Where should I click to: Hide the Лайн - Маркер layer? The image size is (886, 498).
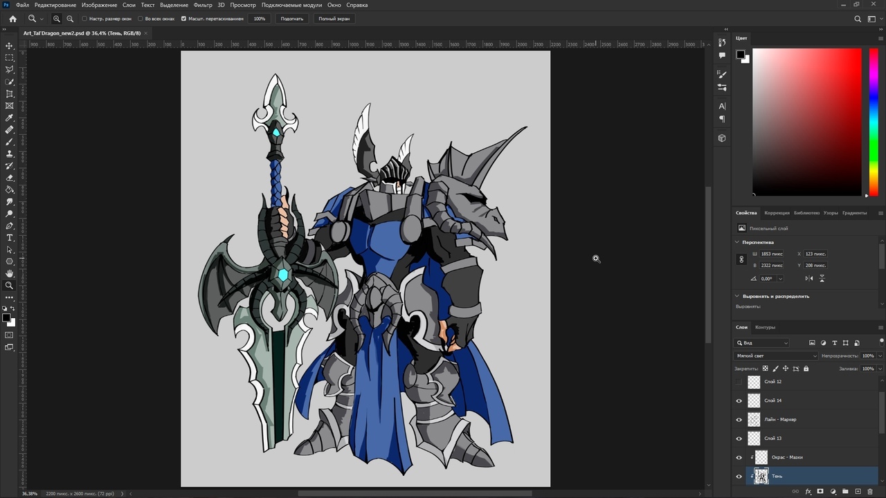click(739, 419)
